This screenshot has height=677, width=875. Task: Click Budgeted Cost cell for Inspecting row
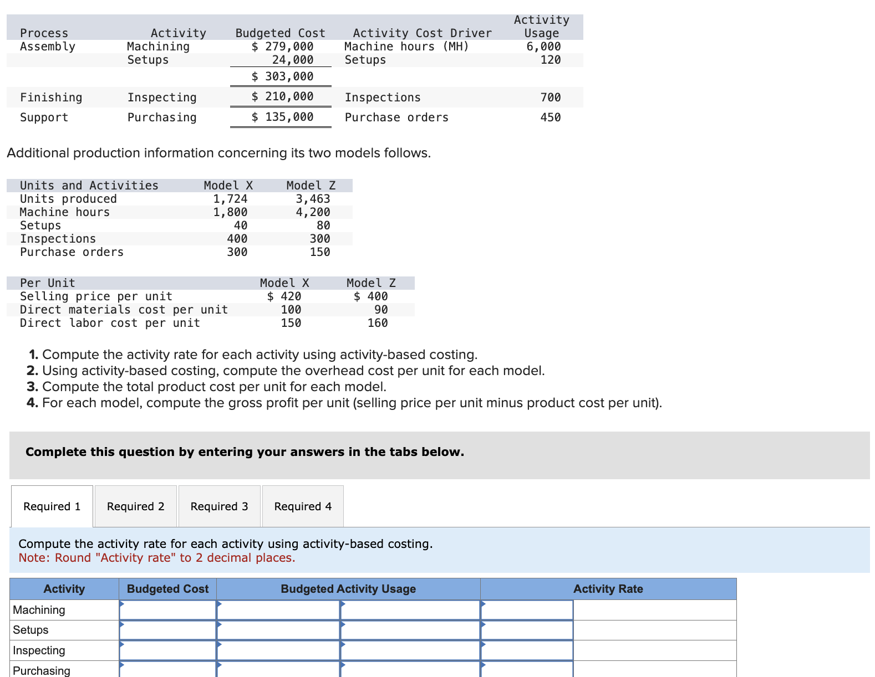coord(167,650)
